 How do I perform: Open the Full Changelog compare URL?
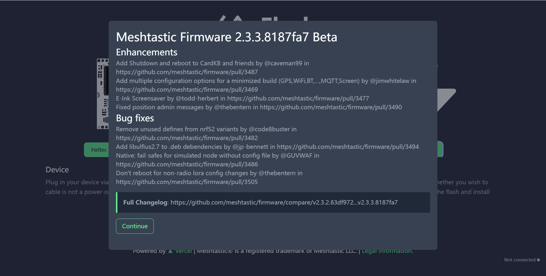tap(284, 202)
